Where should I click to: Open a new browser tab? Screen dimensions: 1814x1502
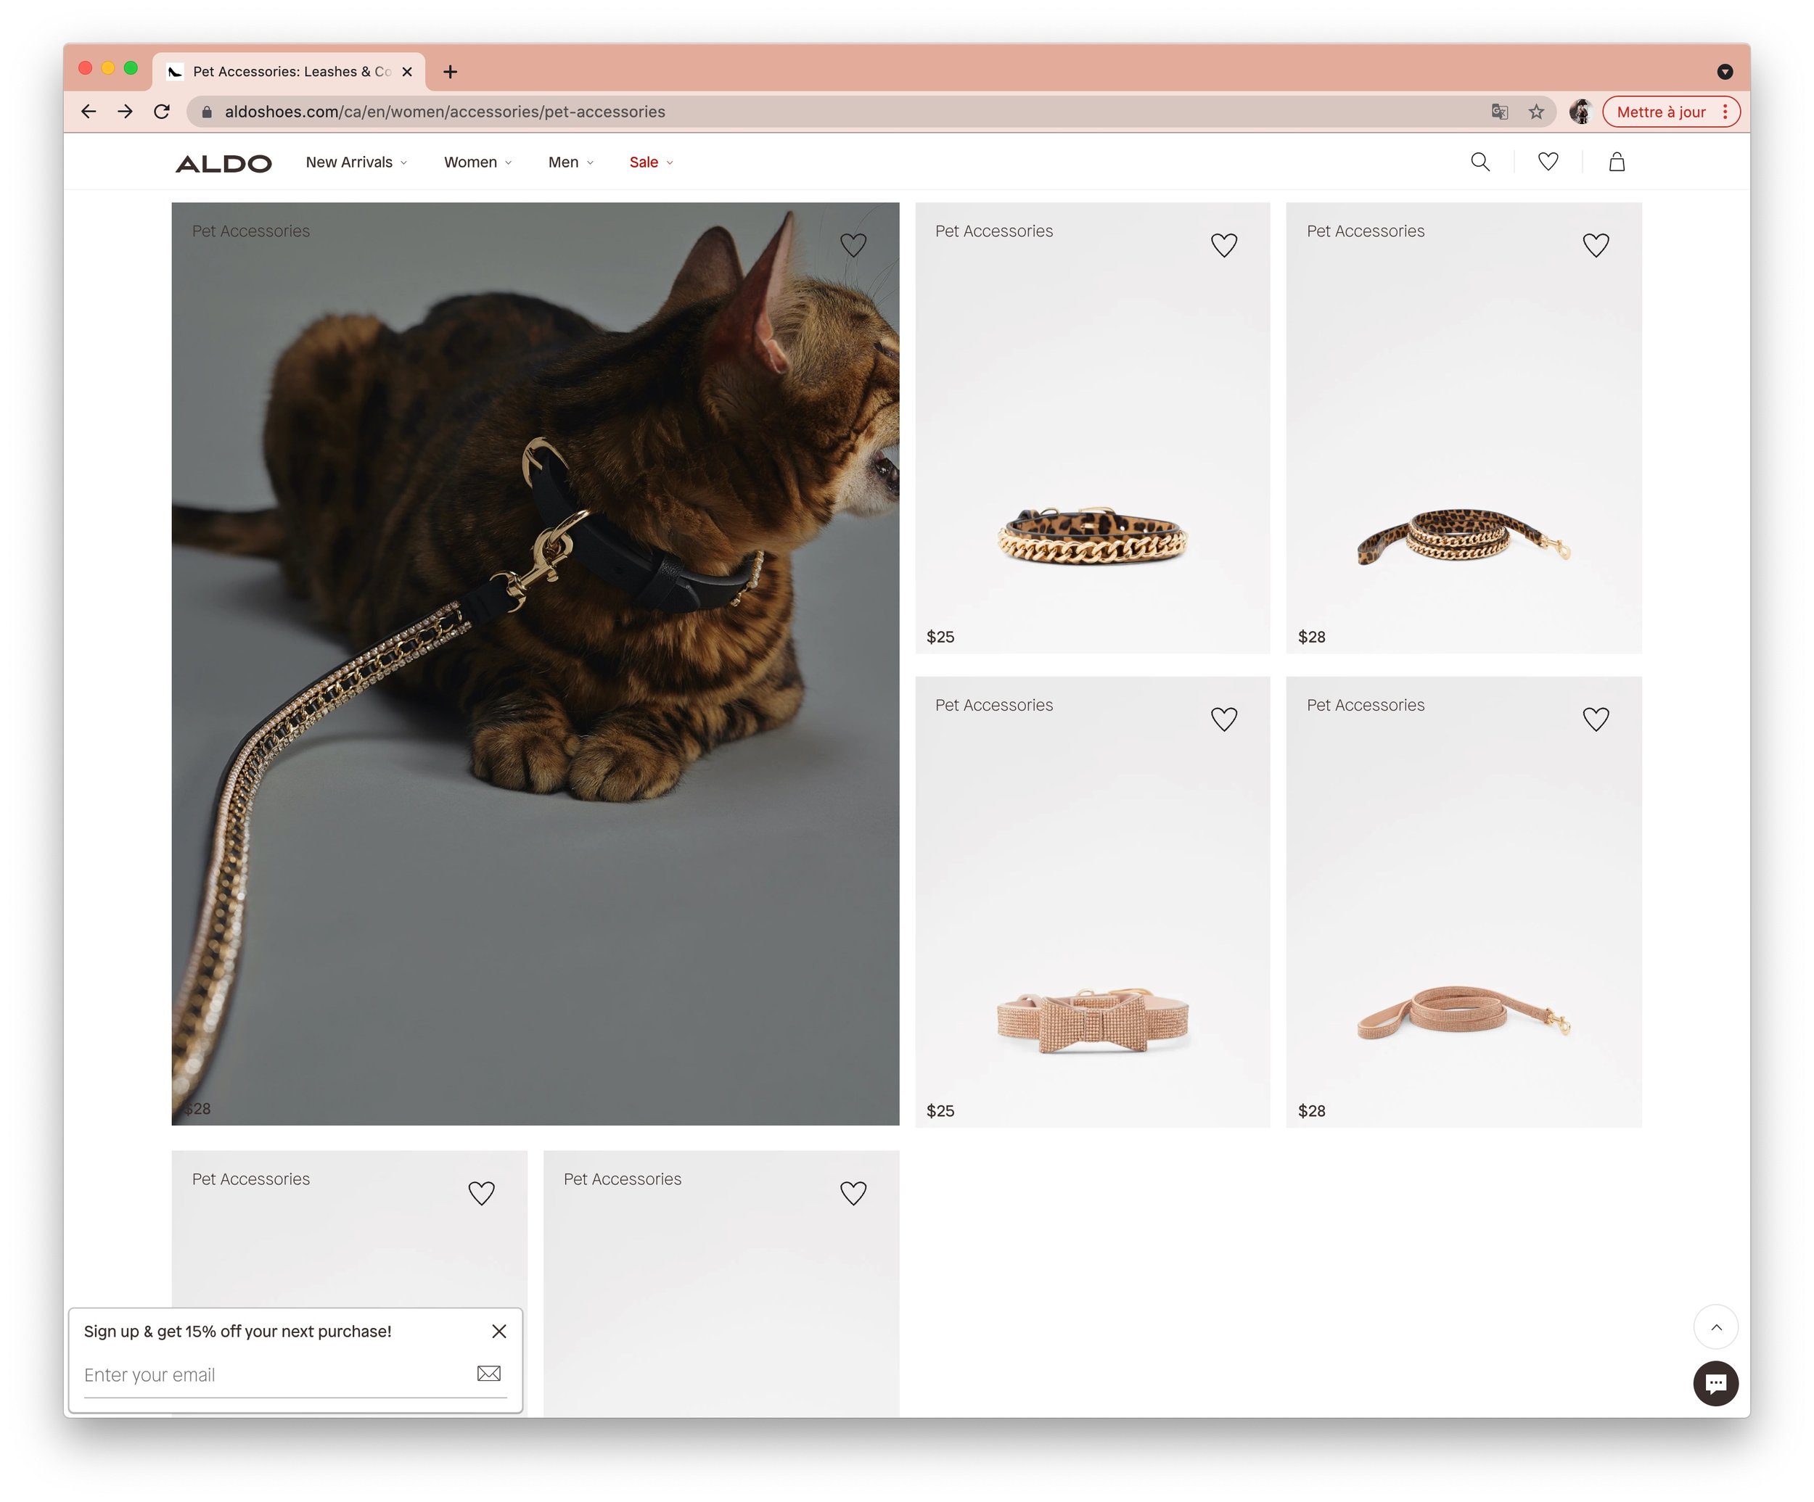click(x=450, y=72)
